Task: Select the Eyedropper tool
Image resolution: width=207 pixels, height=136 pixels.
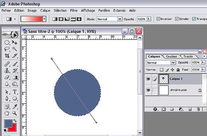Action: pos(15,107)
